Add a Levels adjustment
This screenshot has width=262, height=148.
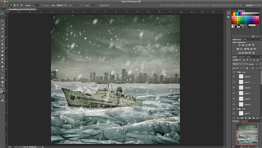pyautogui.click(x=243, y=45)
